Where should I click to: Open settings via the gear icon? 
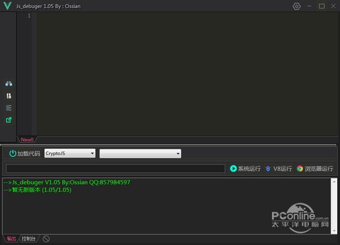pos(296,6)
